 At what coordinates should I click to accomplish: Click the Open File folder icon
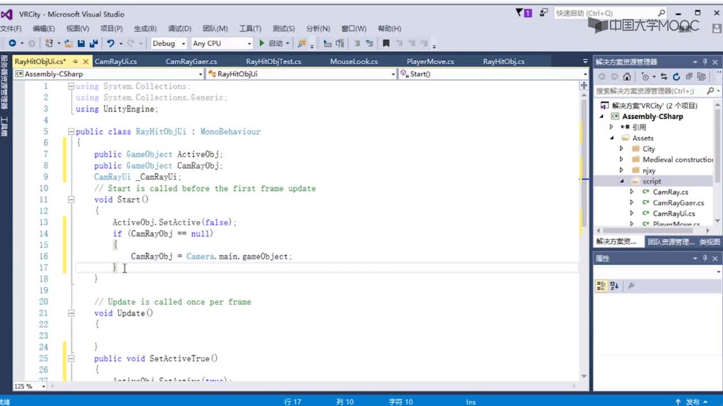click(68, 43)
